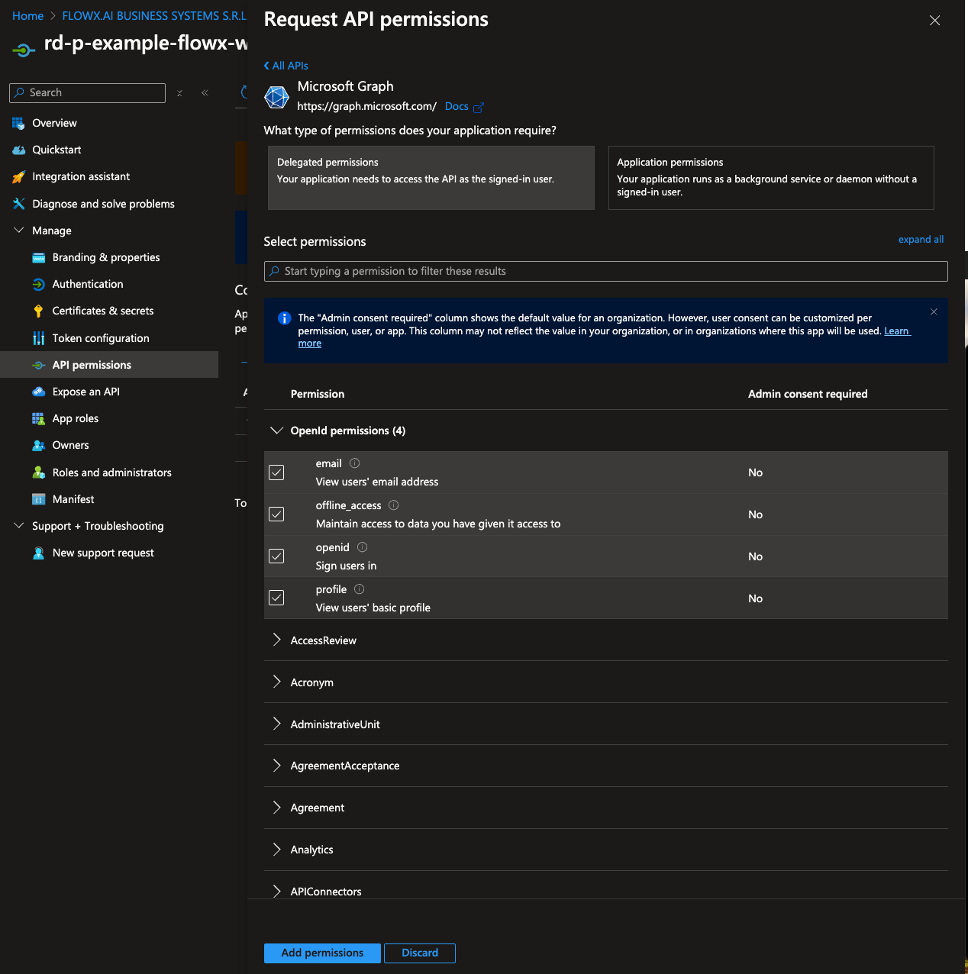Focus the permission filter search box

[606, 271]
